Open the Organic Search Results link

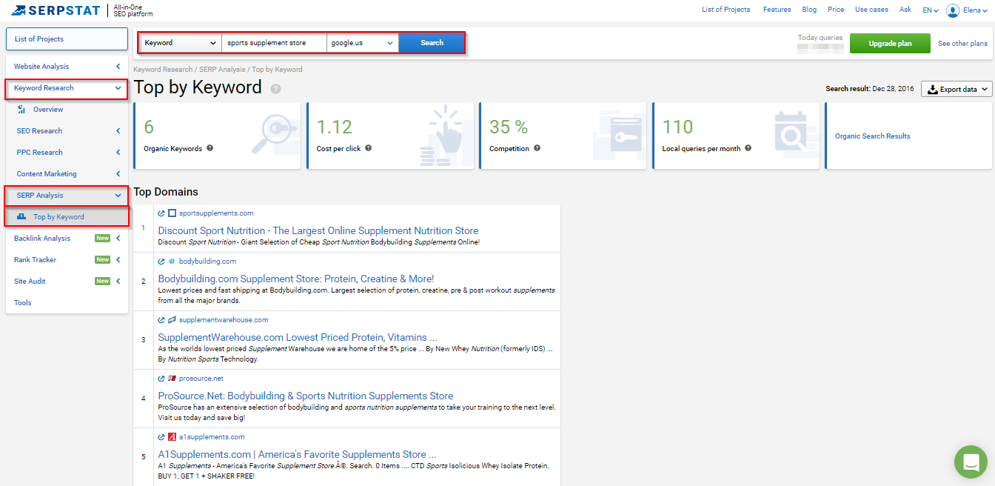pyautogui.click(x=873, y=136)
